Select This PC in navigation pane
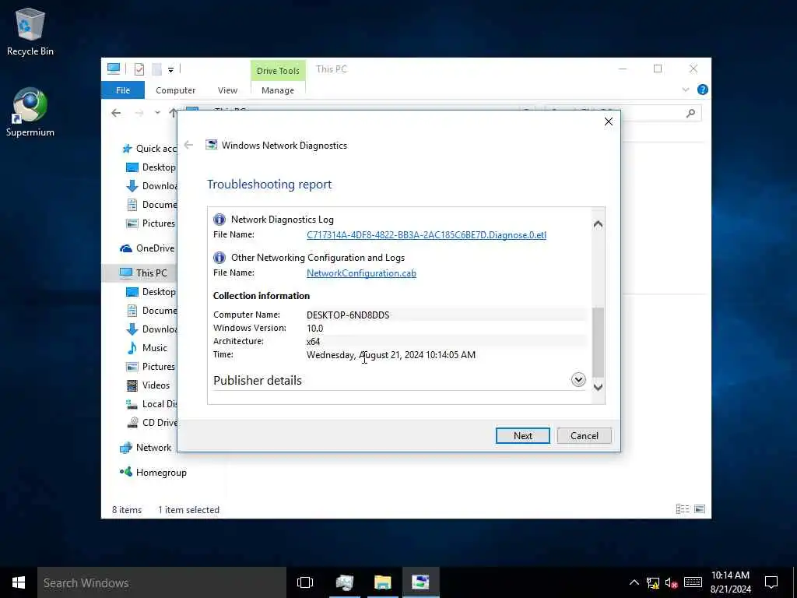Screen dimensions: 797x598 [144, 273]
